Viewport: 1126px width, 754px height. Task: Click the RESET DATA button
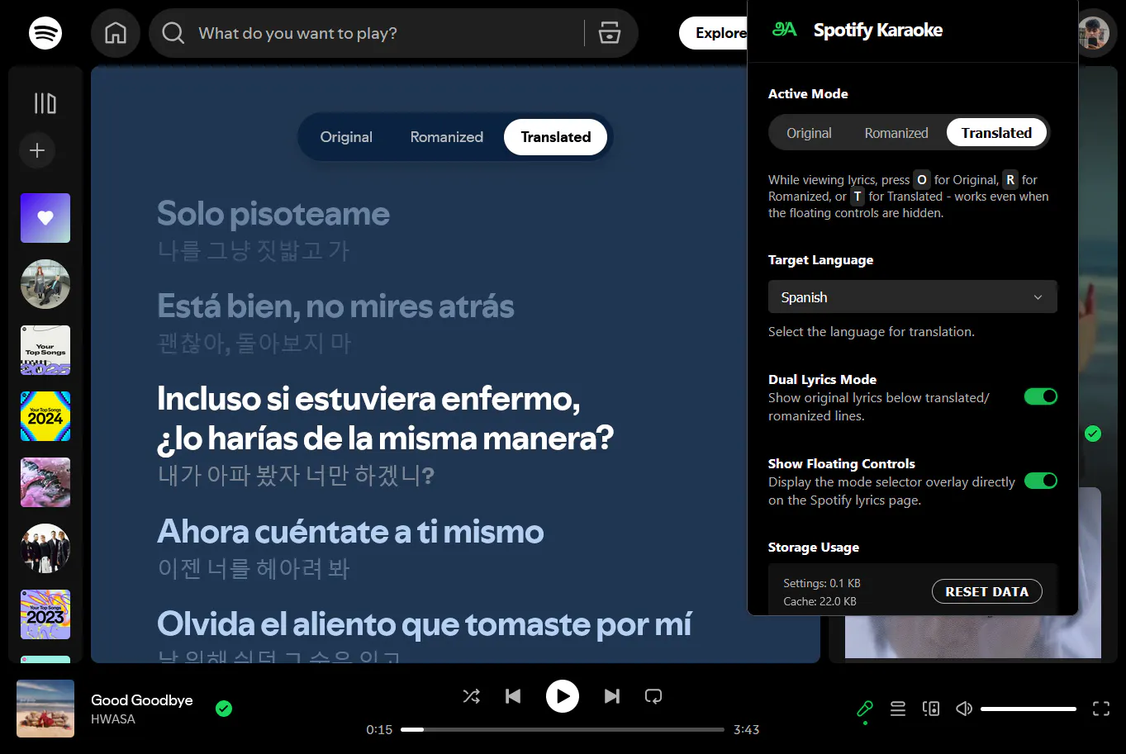(x=987, y=591)
